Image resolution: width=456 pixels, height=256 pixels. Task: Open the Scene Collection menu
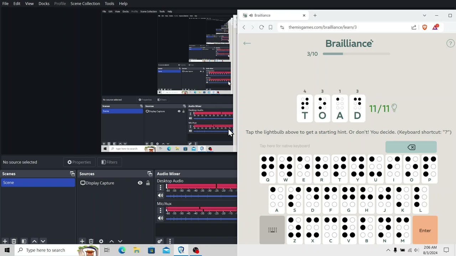pyautogui.click(x=85, y=4)
